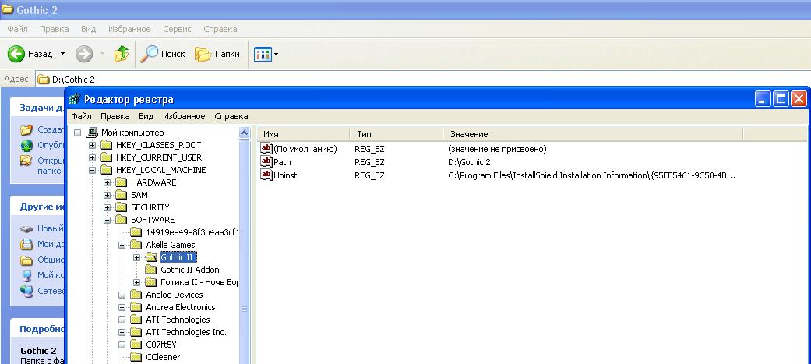This screenshot has height=364, width=811.
Task: Select the Gothic II Addon key
Action: [x=190, y=270]
